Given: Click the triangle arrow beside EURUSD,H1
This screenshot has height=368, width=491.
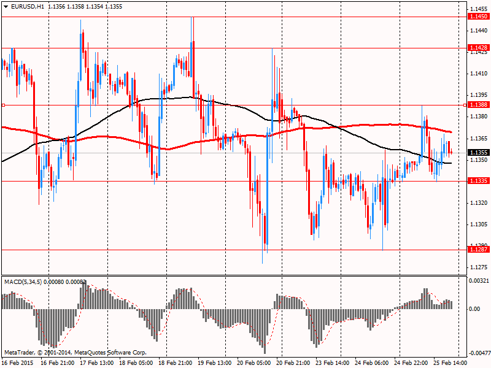Looking at the screenshot, I should point(5,6).
